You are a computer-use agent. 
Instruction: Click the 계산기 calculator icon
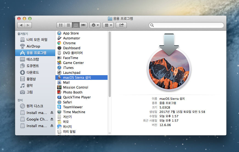[x=59, y=117]
